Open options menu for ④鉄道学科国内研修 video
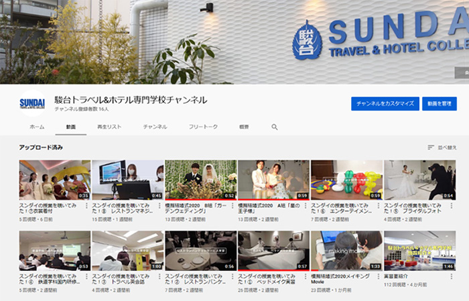Screen dimensions: 469x301 click(86, 276)
